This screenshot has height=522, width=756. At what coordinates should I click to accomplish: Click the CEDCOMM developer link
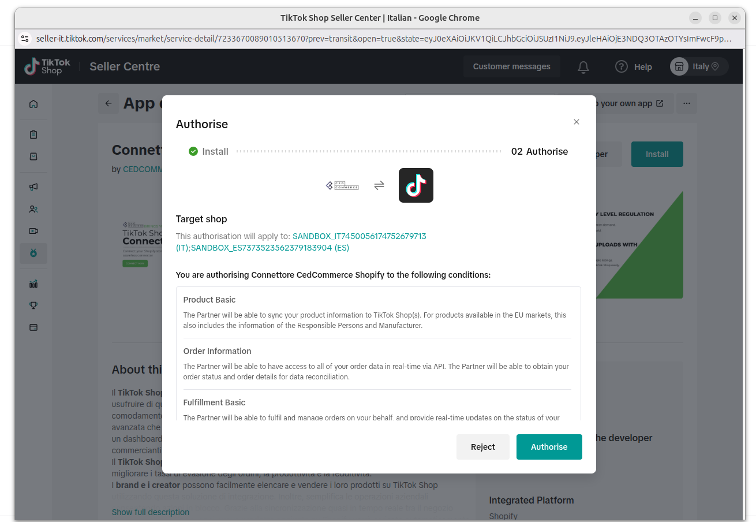[x=143, y=169]
